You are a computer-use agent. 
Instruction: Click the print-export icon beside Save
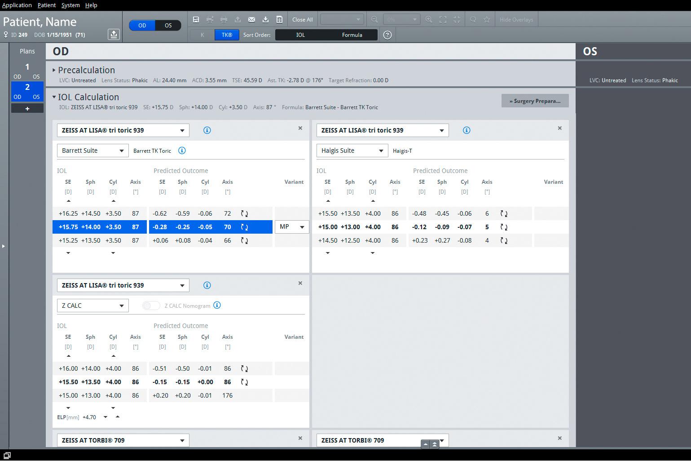[x=210, y=19]
